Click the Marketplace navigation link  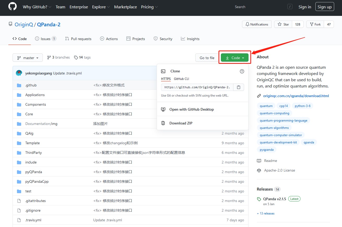(x=125, y=7)
